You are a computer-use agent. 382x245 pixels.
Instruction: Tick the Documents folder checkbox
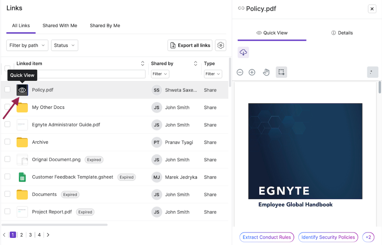(x=8, y=194)
